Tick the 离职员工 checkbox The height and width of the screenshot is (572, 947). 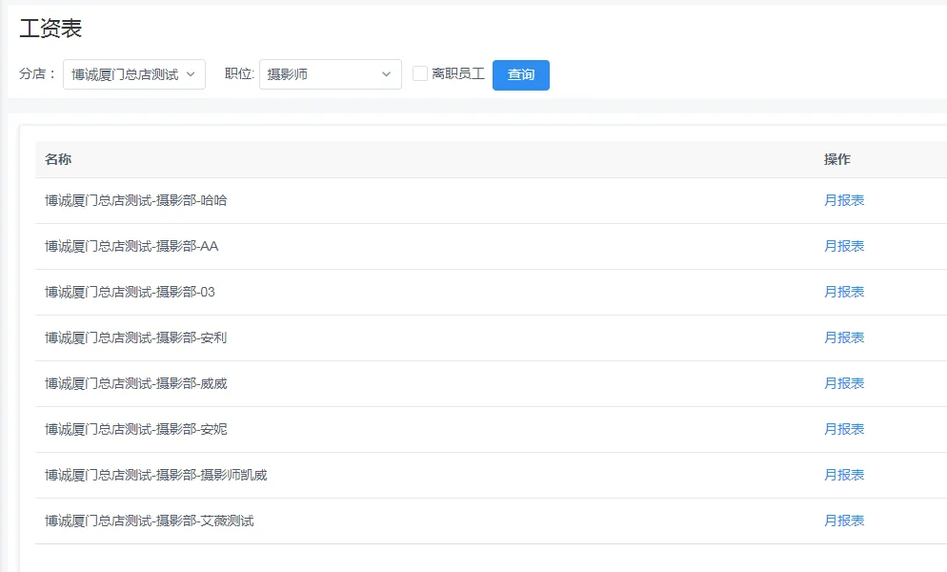tap(420, 73)
